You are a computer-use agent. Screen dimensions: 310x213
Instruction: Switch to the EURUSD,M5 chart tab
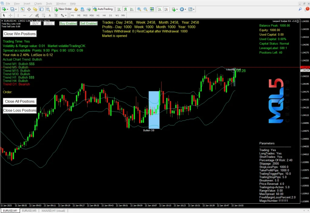pos(29,211)
